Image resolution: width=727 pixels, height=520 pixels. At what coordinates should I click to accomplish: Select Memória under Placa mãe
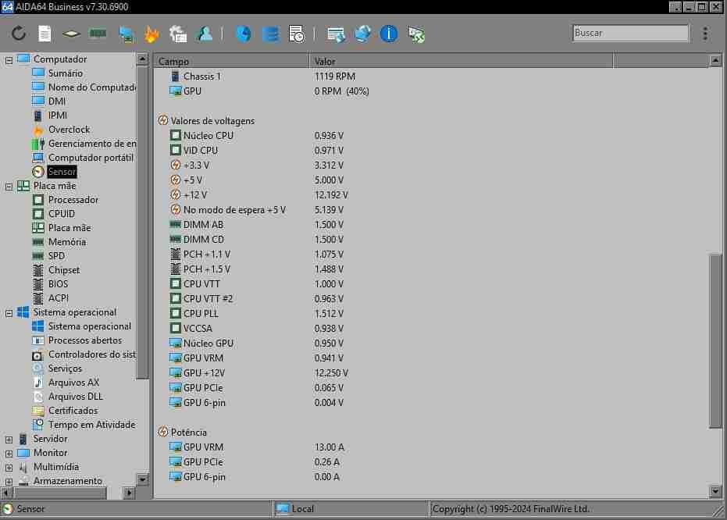(67, 242)
